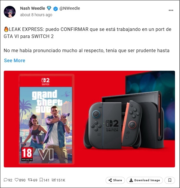180x188 pixels.
Task: View analytics with the 151K bar icon
Action: (54, 180)
